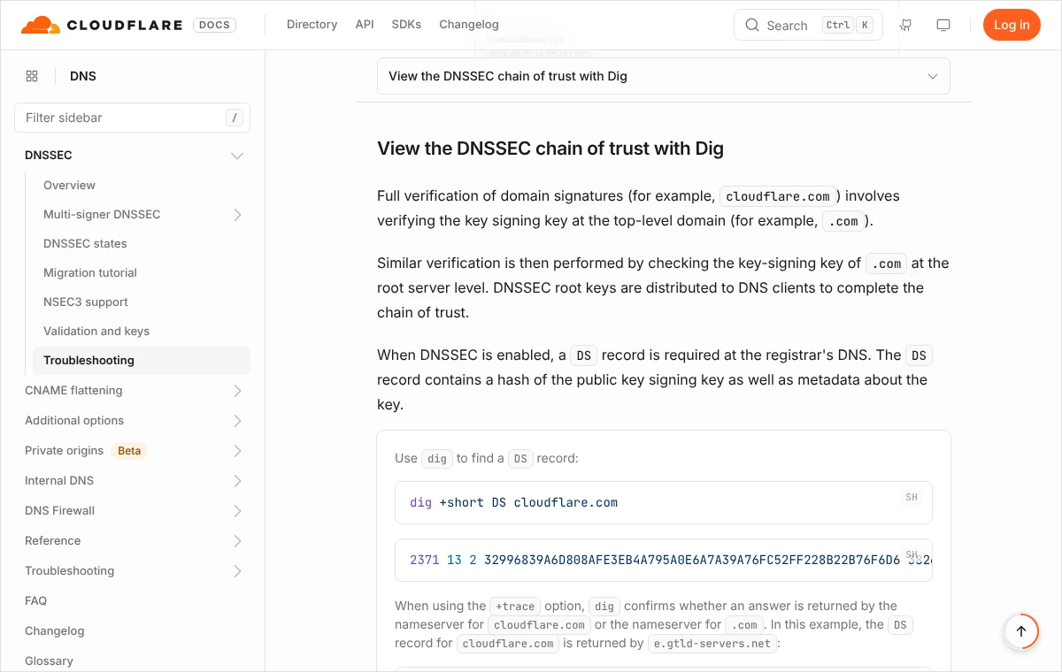Toggle the theme display icon in header
This screenshot has width=1062, height=672.
943,25
